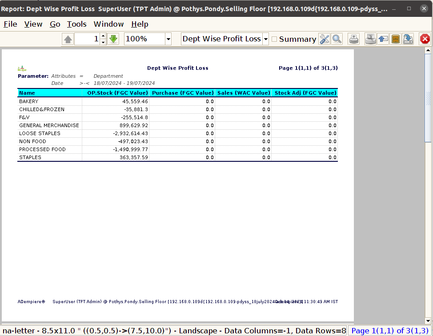Select the PROCESSED FOOD row name

click(x=43, y=149)
